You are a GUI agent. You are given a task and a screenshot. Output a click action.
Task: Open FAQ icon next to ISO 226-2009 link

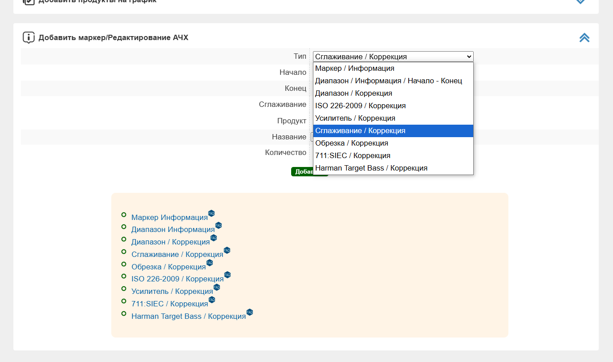[227, 275]
